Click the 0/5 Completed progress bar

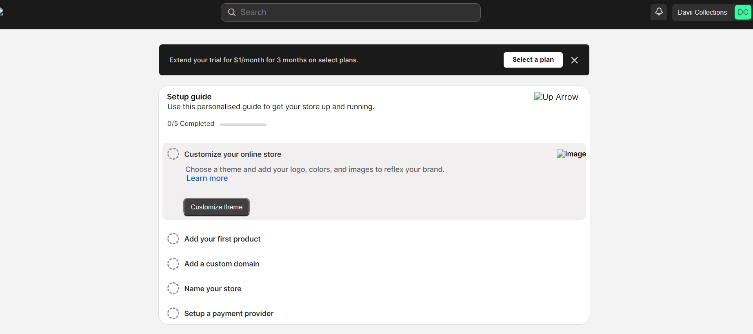point(243,125)
